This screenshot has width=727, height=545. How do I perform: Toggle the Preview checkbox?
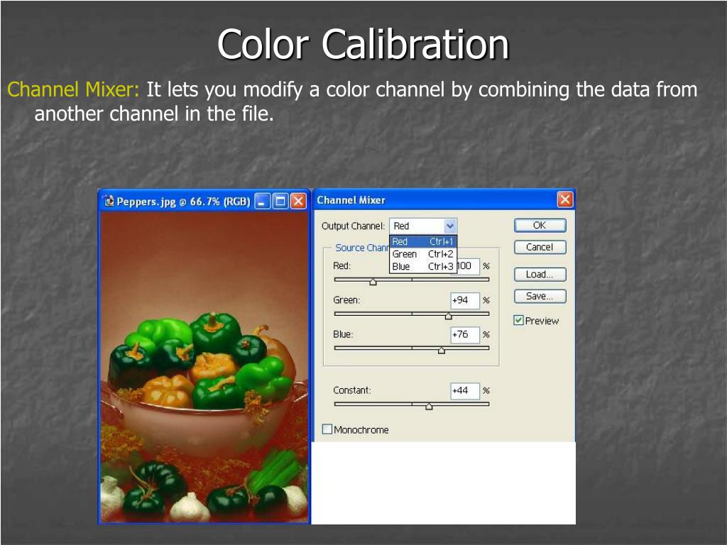(x=518, y=320)
